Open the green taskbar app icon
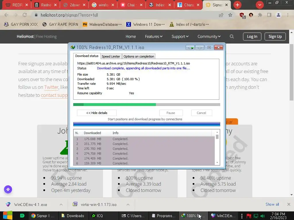 click(22, 215)
